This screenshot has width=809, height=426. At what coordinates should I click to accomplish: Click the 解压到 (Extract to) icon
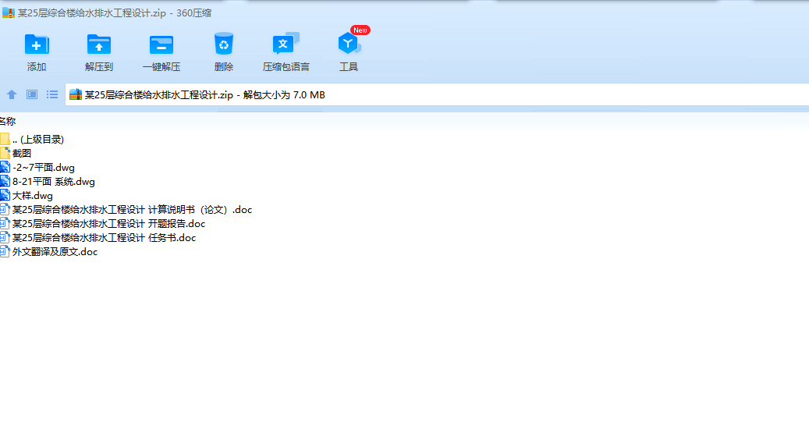98,45
